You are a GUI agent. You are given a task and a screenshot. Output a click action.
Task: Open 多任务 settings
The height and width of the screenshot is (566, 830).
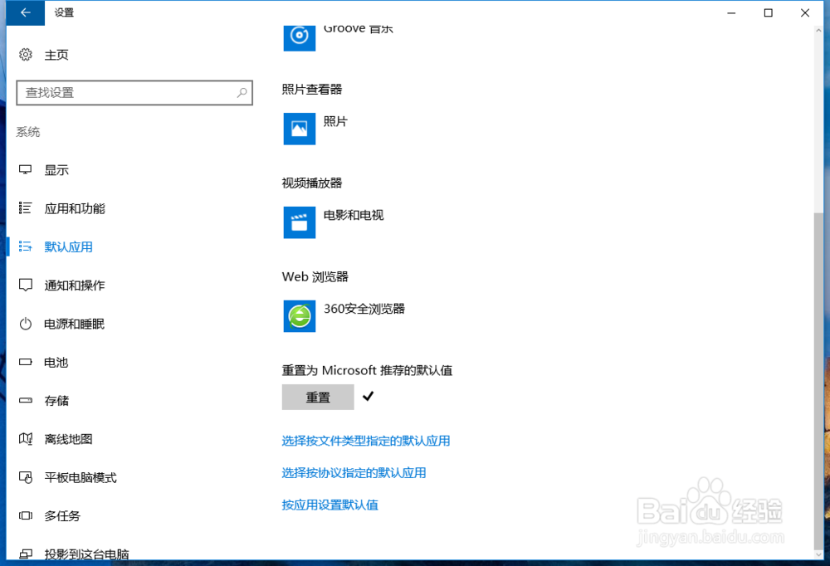pyautogui.click(x=62, y=515)
